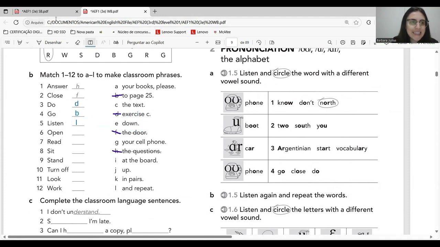Open the translate tool

pyautogui.click(x=116, y=43)
